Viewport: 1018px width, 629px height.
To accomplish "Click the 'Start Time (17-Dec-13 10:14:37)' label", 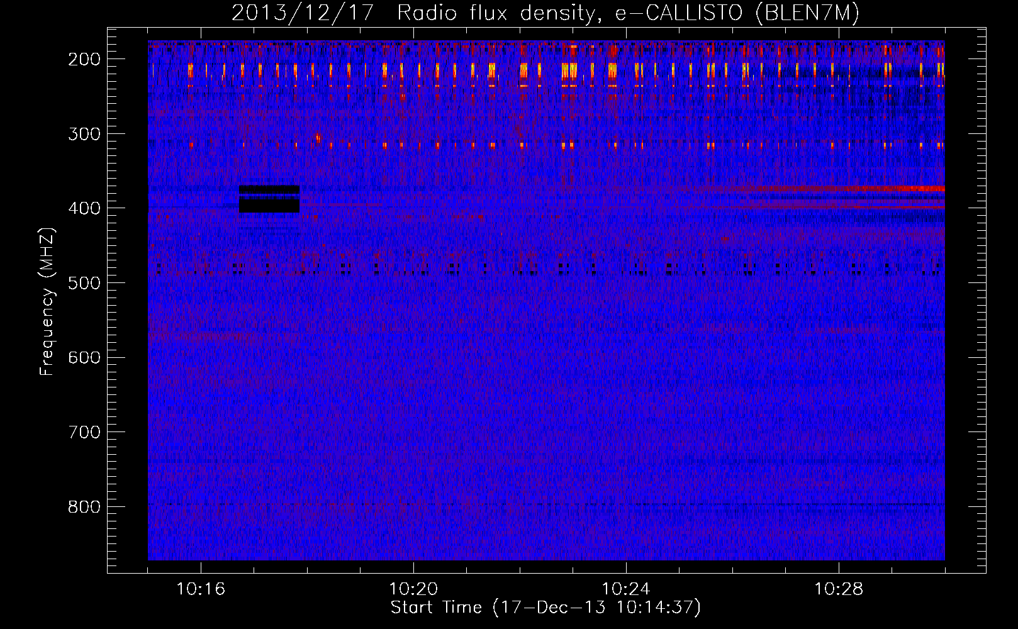I will 545,608.
